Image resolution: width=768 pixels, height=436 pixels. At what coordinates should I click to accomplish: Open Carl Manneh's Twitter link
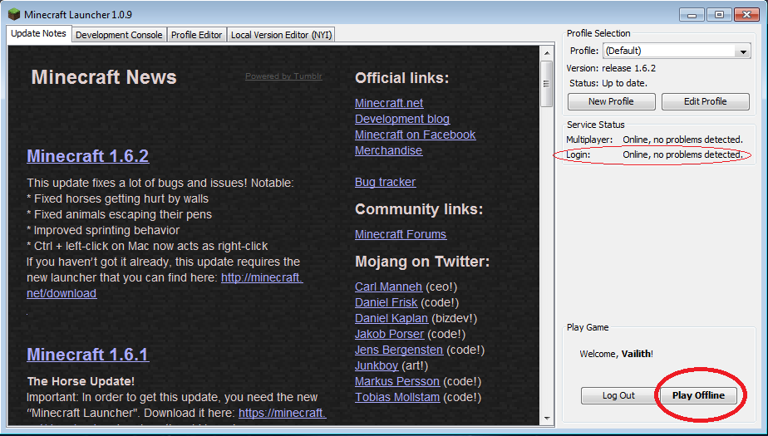pos(388,287)
